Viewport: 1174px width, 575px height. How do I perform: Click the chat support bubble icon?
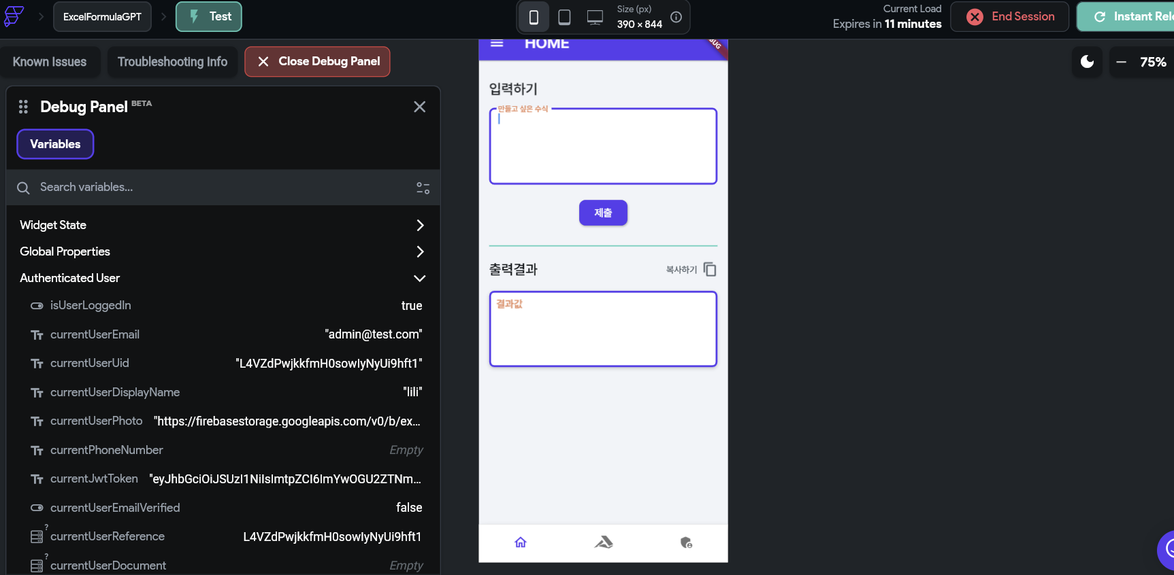[x=1167, y=549]
